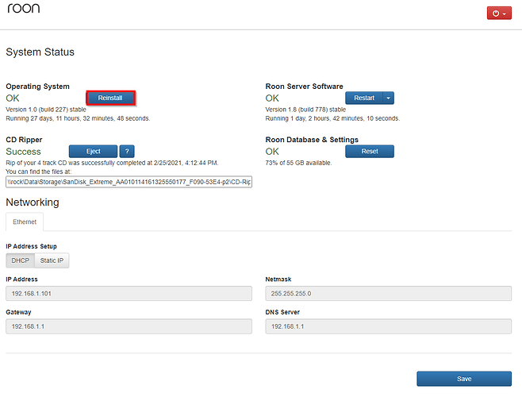Click Reinstall for Operating System
This screenshot has height=397, width=522.
[x=110, y=98]
